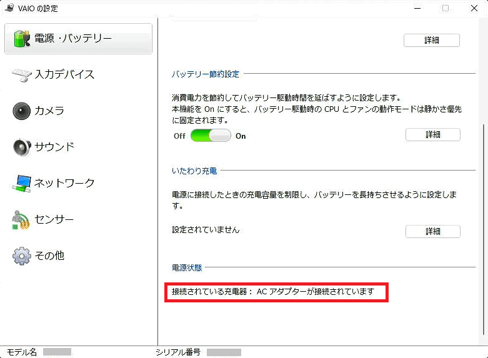Viewport: 488px width, 358px height.
Task: Click the 電源状態 section heading
Action: point(187,268)
